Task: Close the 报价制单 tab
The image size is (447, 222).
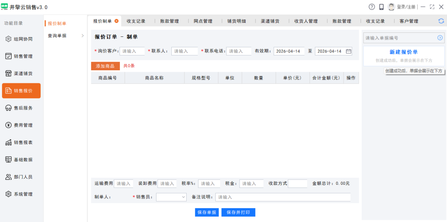Action: tap(117, 21)
